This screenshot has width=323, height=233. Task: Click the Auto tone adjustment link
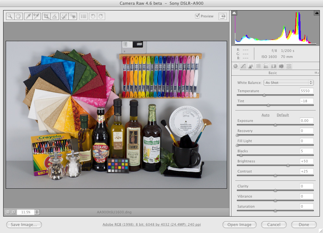pos(265,115)
